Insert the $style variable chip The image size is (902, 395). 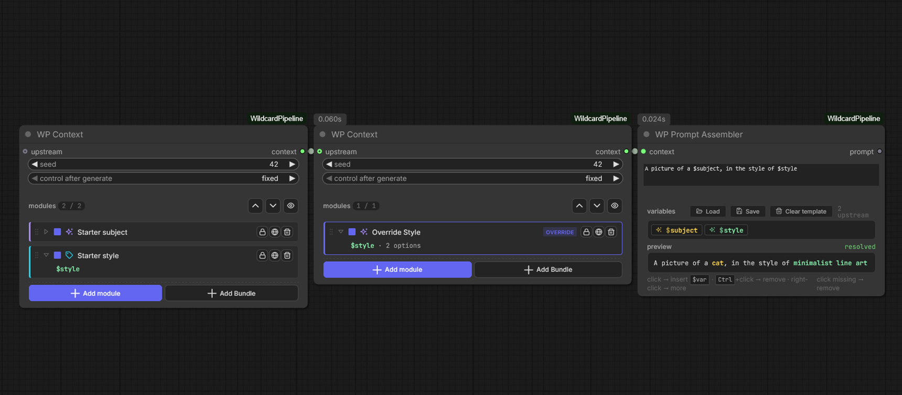[726, 230]
